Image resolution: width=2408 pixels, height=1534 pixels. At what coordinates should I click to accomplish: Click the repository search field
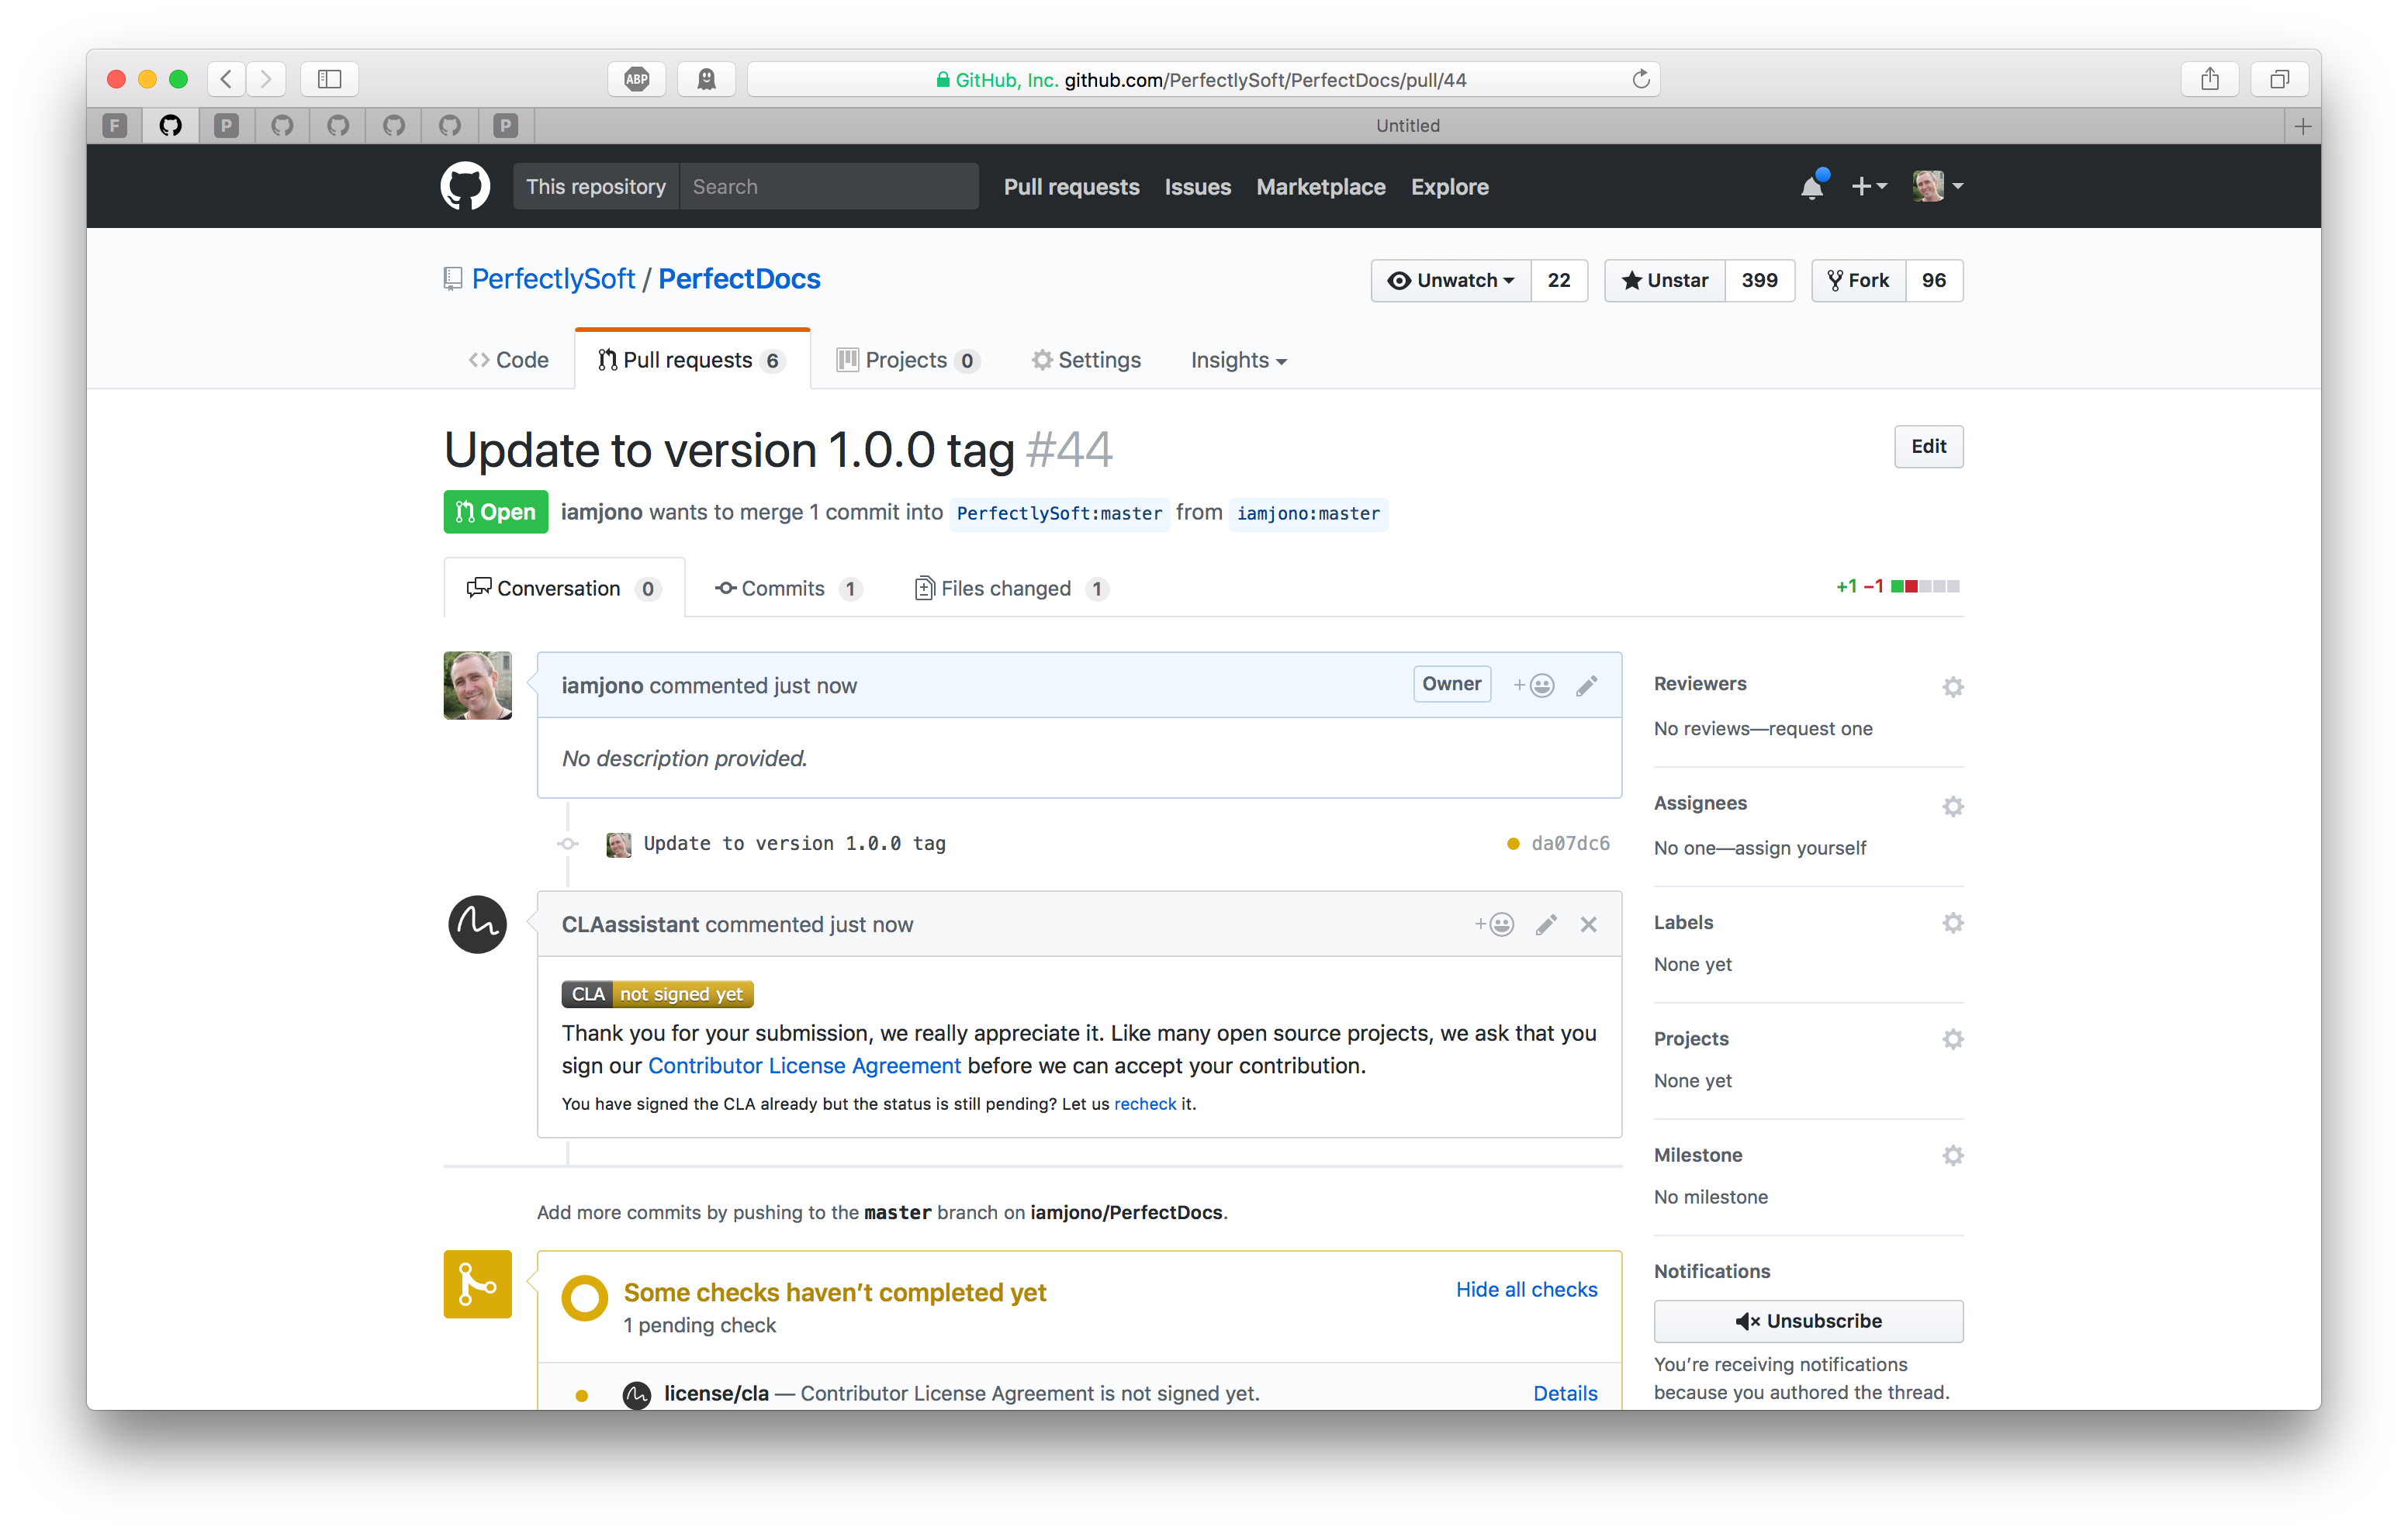830,186
